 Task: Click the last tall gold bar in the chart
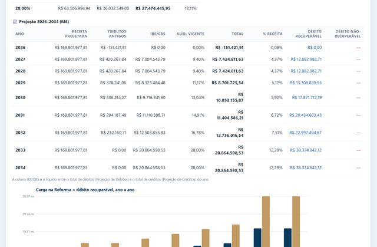[x=296, y=222]
